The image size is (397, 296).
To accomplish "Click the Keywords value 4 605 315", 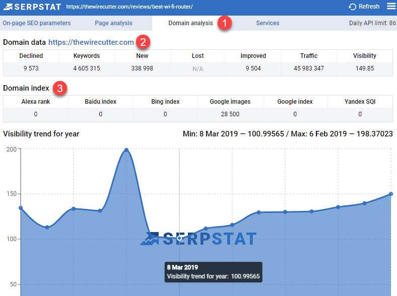I will click(x=87, y=68).
